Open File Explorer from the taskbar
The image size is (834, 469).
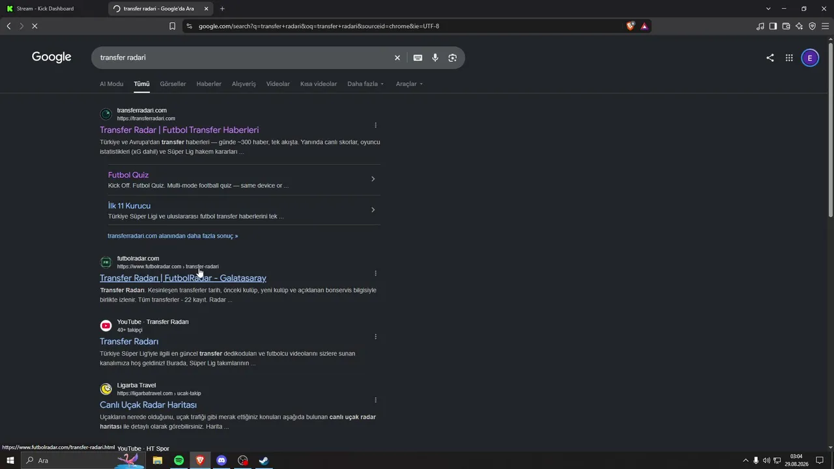[x=157, y=461]
